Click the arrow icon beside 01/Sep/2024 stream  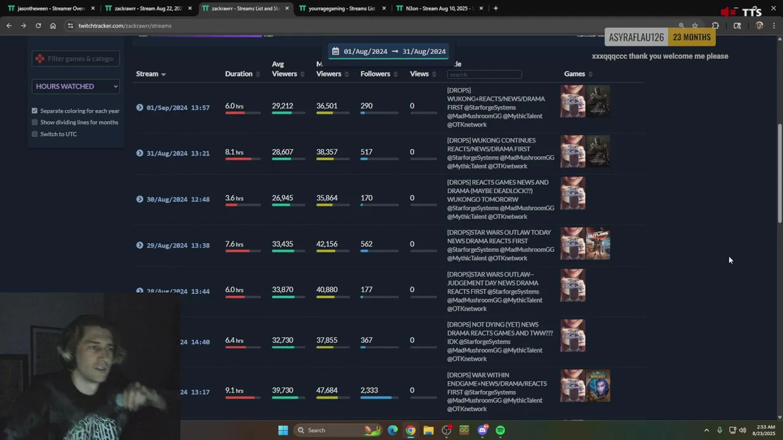[139, 108]
